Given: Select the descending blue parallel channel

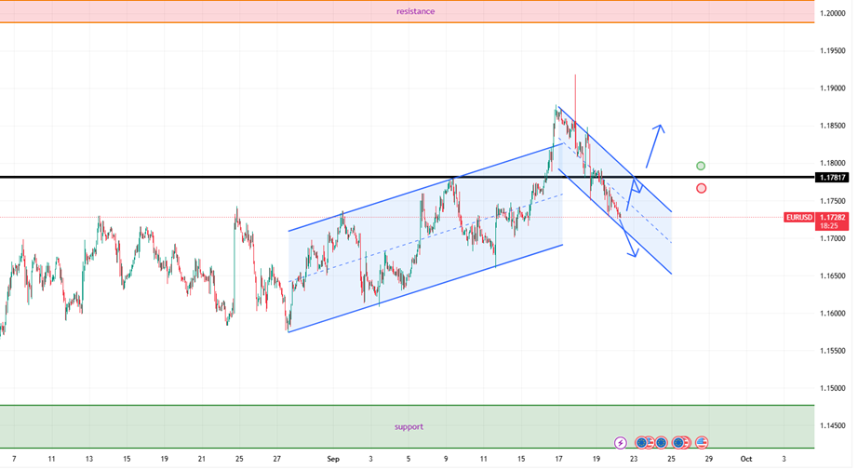Looking at the screenshot, I should (615, 190).
